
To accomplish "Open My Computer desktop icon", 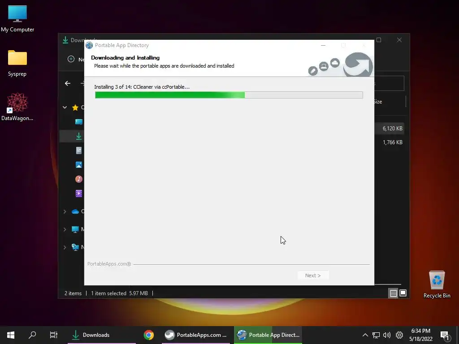I will (17, 18).
